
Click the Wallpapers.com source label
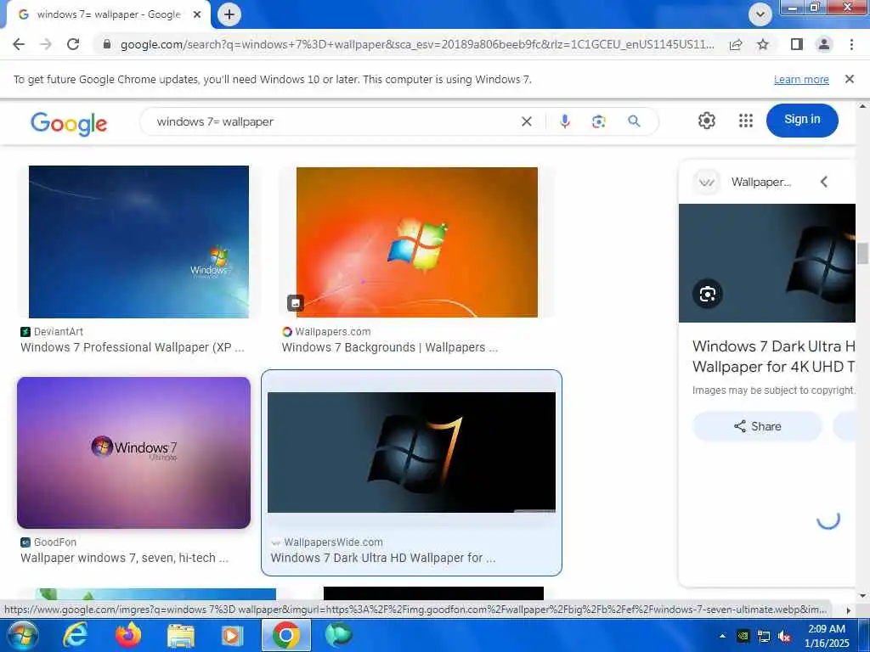pos(333,332)
